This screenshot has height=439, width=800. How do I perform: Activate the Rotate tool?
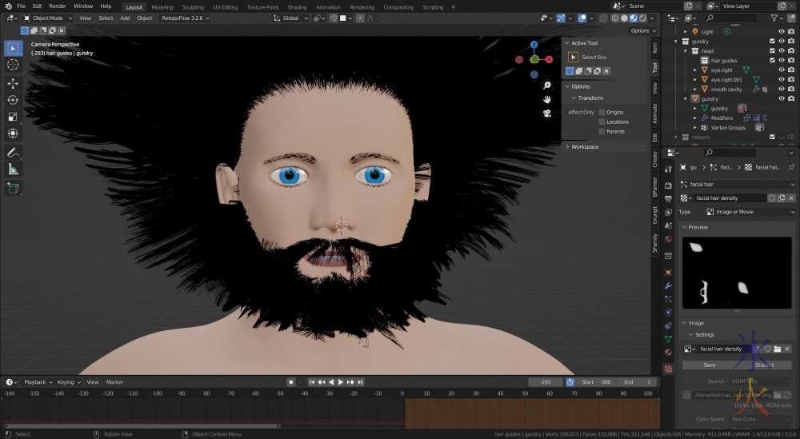coord(13,100)
